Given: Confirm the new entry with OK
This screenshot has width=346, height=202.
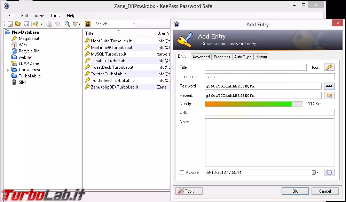Looking at the screenshot, I should point(295,191).
